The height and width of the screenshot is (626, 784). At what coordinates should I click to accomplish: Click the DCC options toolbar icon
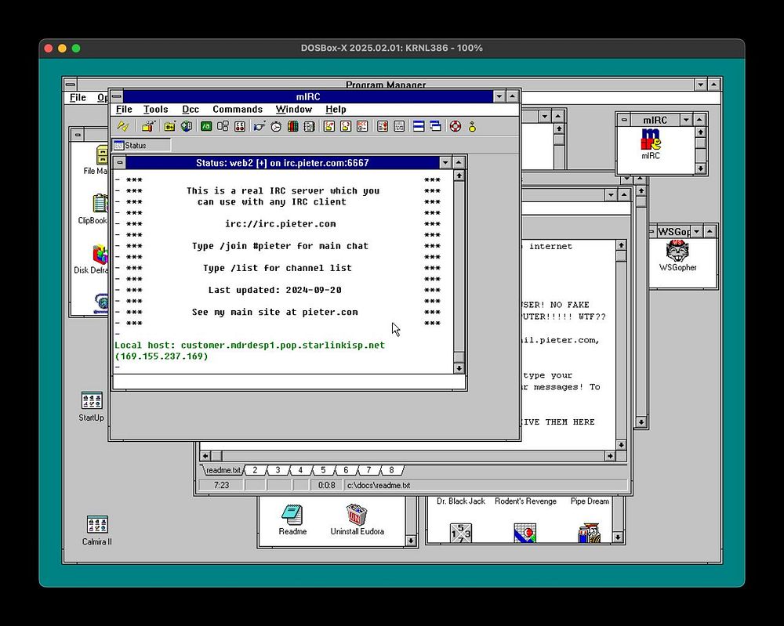coord(362,126)
